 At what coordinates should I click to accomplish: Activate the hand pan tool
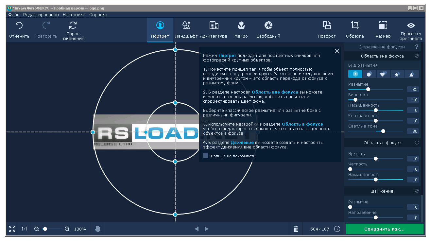point(97,229)
